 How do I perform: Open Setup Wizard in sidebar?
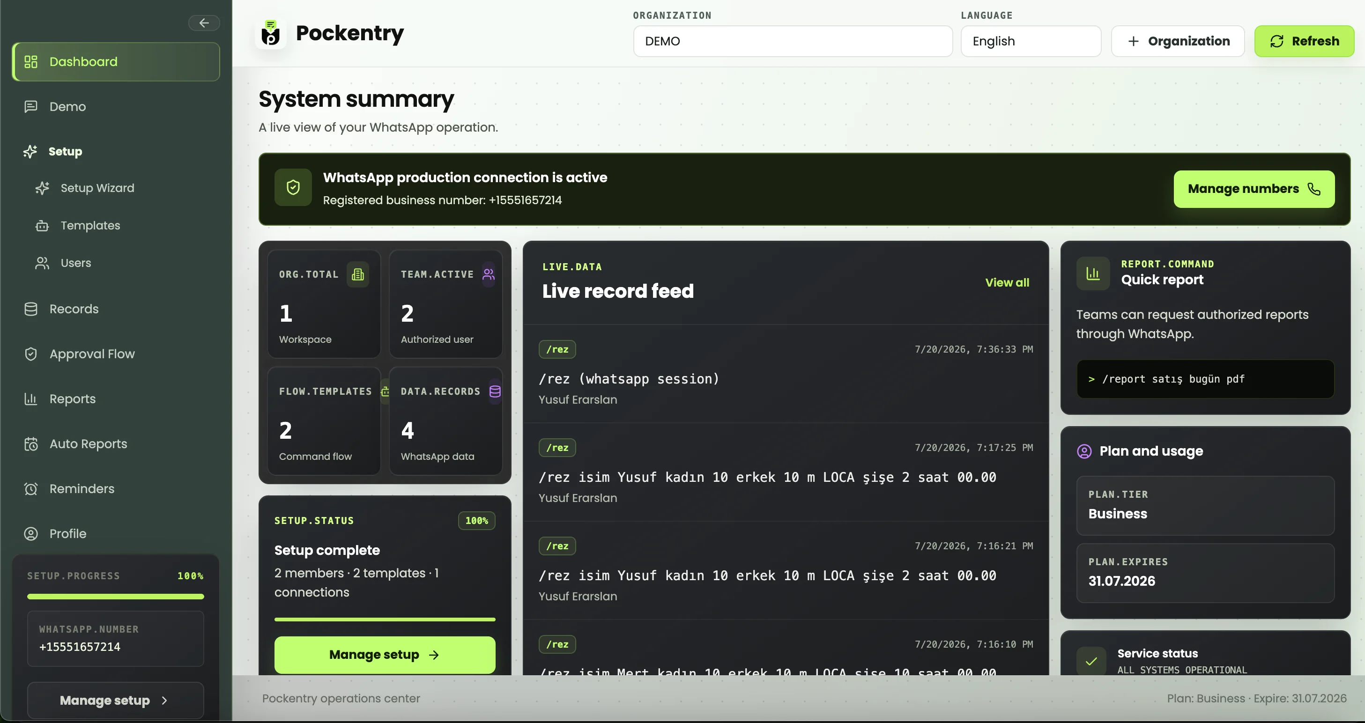click(x=97, y=188)
